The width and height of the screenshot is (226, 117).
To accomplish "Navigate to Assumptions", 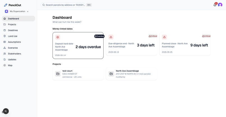I will 19,42.
